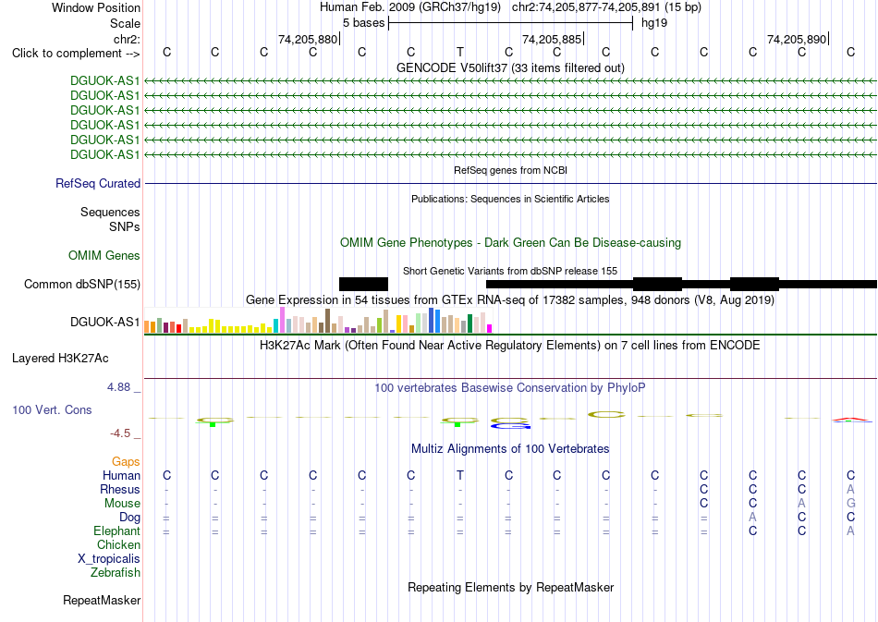Viewport: 878px width, 622px height.
Task: Select the 'Rhesus' species row label
Action: tap(120, 489)
